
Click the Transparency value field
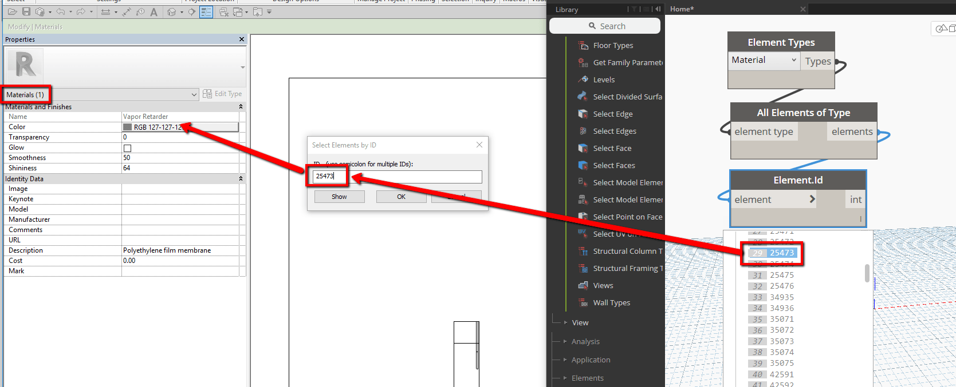pos(180,137)
